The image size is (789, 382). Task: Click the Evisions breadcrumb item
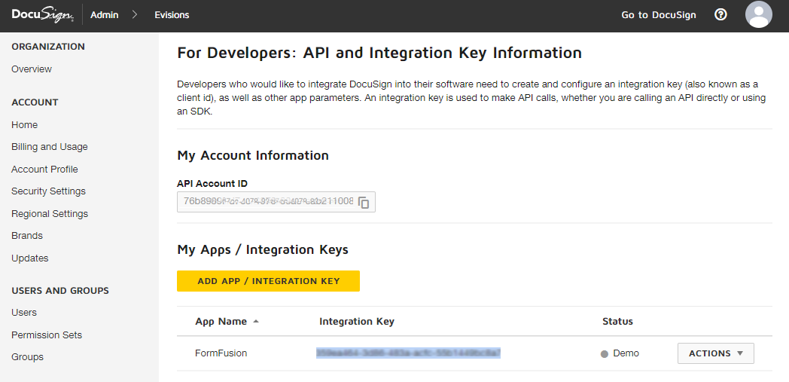[x=172, y=15]
